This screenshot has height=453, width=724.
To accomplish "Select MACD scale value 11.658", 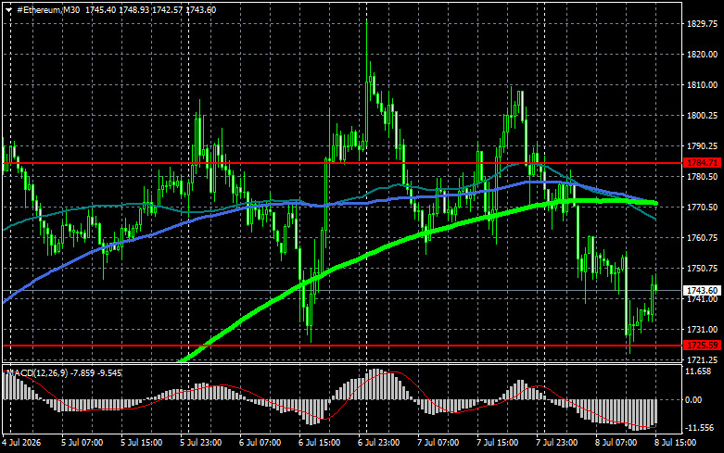I will pyautogui.click(x=699, y=371).
